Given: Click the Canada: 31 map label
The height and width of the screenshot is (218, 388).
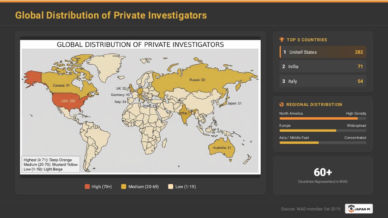Looking at the screenshot, I should click(61, 85).
